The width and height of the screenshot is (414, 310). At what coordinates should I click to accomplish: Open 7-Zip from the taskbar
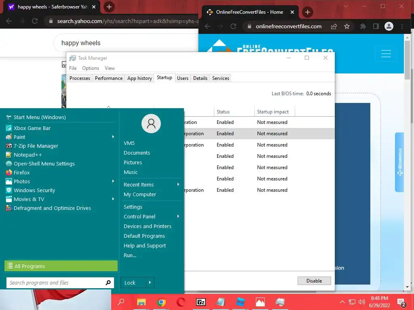[201, 302]
